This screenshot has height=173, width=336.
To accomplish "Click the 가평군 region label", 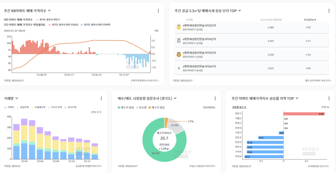I will tap(238, 119).
